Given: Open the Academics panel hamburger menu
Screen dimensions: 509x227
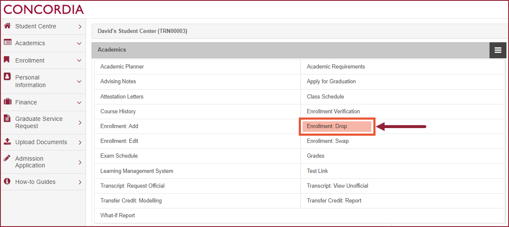Looking at the screenshot, I should tap(498, 50).
